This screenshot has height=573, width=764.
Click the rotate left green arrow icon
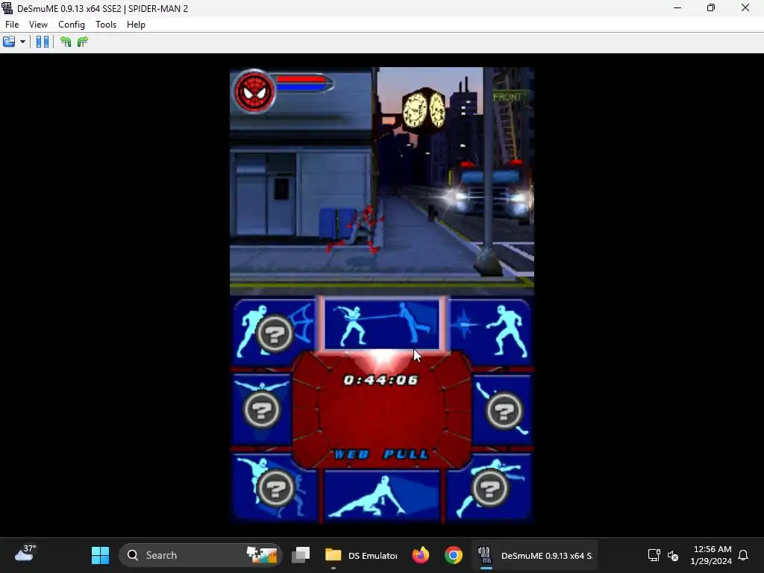66,42
